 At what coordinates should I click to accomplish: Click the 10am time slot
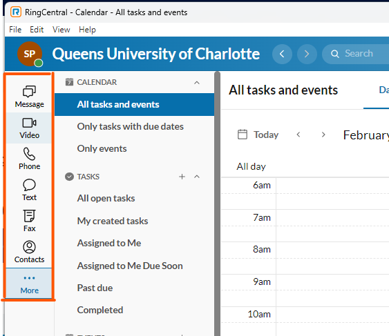tap(332, 322)
